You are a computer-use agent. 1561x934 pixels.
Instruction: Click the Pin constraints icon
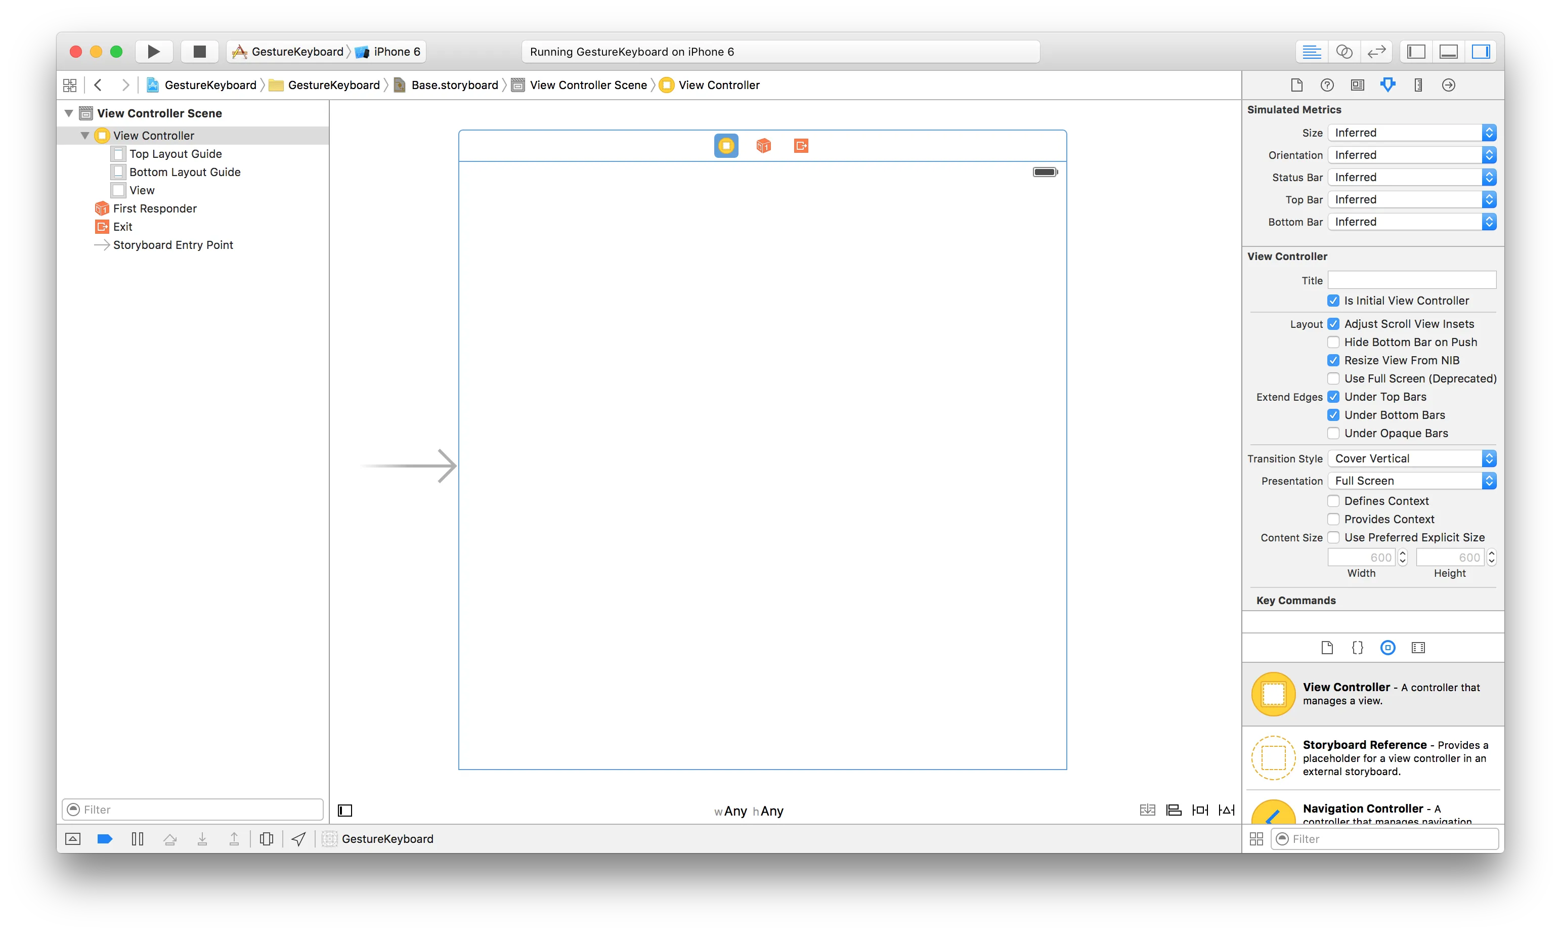(1200, 810)
